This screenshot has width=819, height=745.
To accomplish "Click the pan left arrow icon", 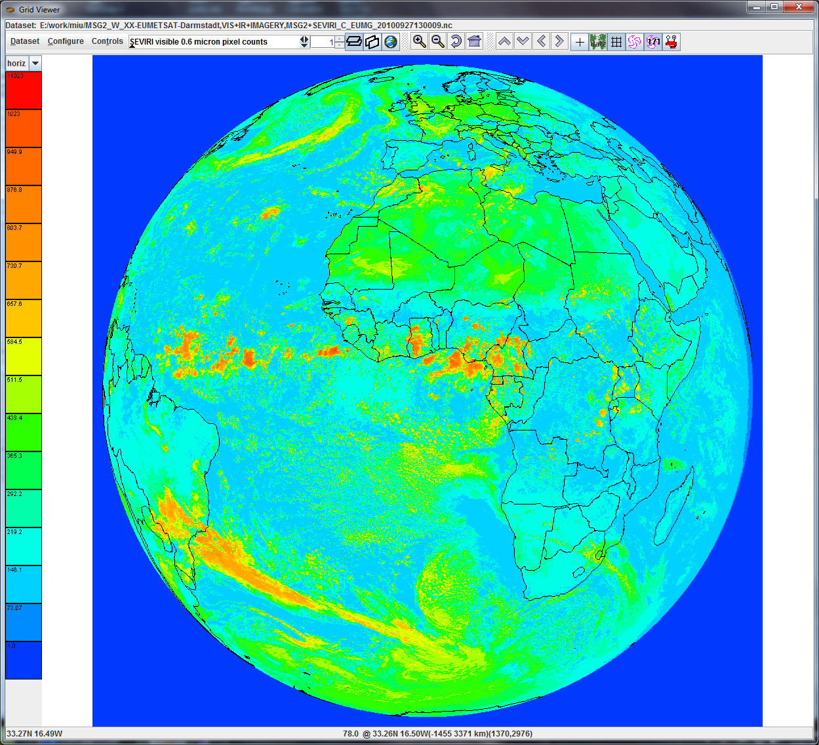I will click(x=541, y=42).
